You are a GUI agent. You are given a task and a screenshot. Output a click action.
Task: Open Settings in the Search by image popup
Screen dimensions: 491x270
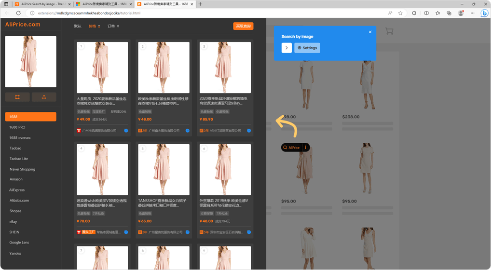tap(307, 48)
